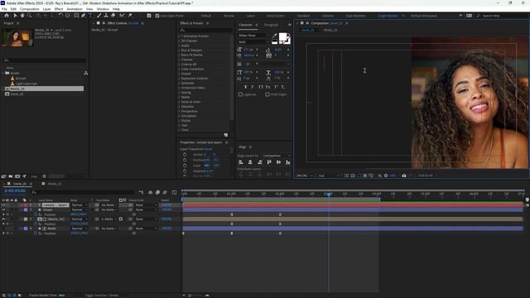Select the Horizontal Type tool
This screenshot has width=530, height=298.
[x=90, y=16]
